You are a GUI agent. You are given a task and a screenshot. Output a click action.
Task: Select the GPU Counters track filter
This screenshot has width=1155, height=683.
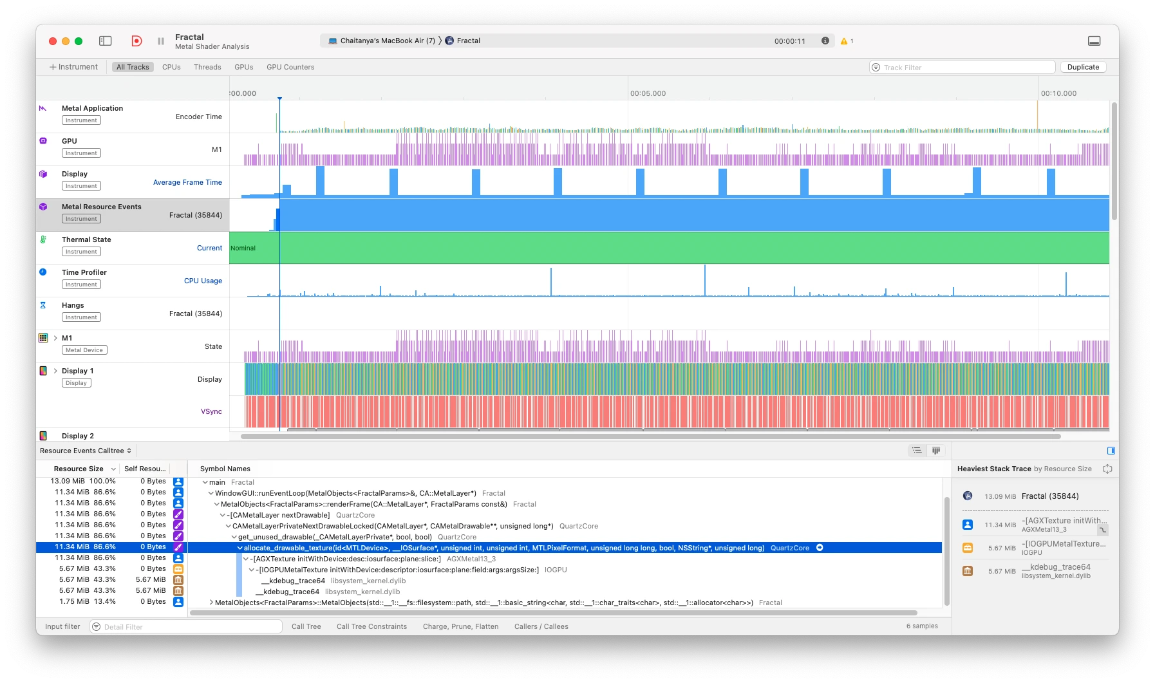[290, 67]
